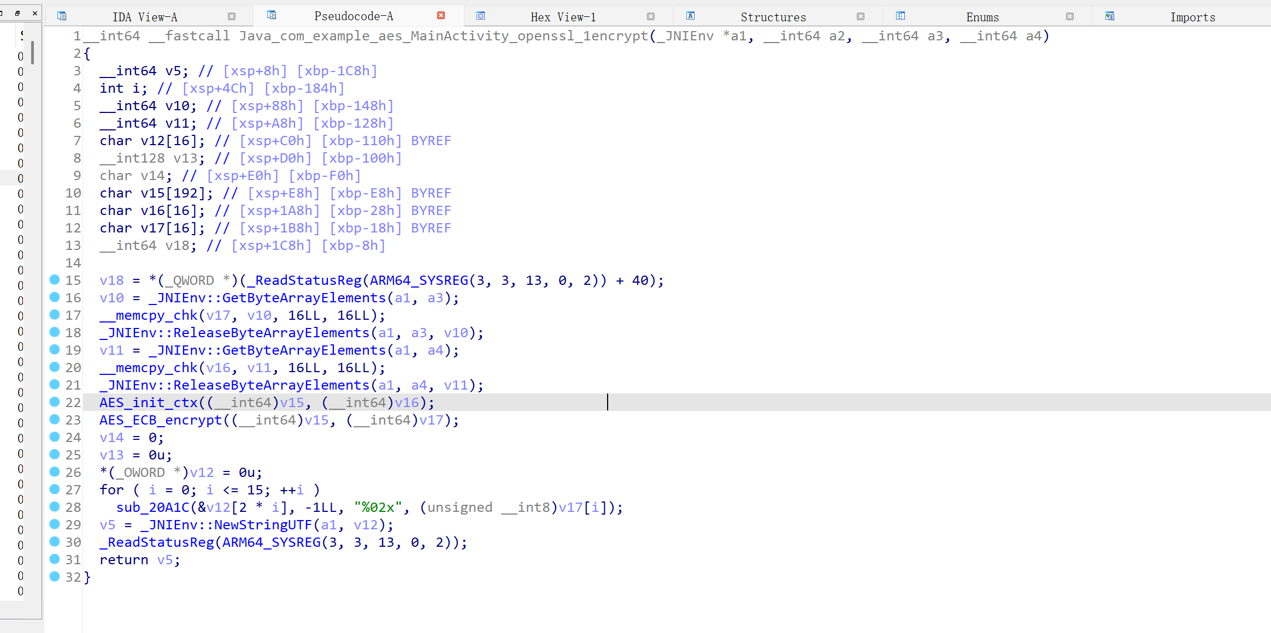Click _JNIEnv::NewStringUTF on line 29
The image size is (1271, 633).
[226, 525]
